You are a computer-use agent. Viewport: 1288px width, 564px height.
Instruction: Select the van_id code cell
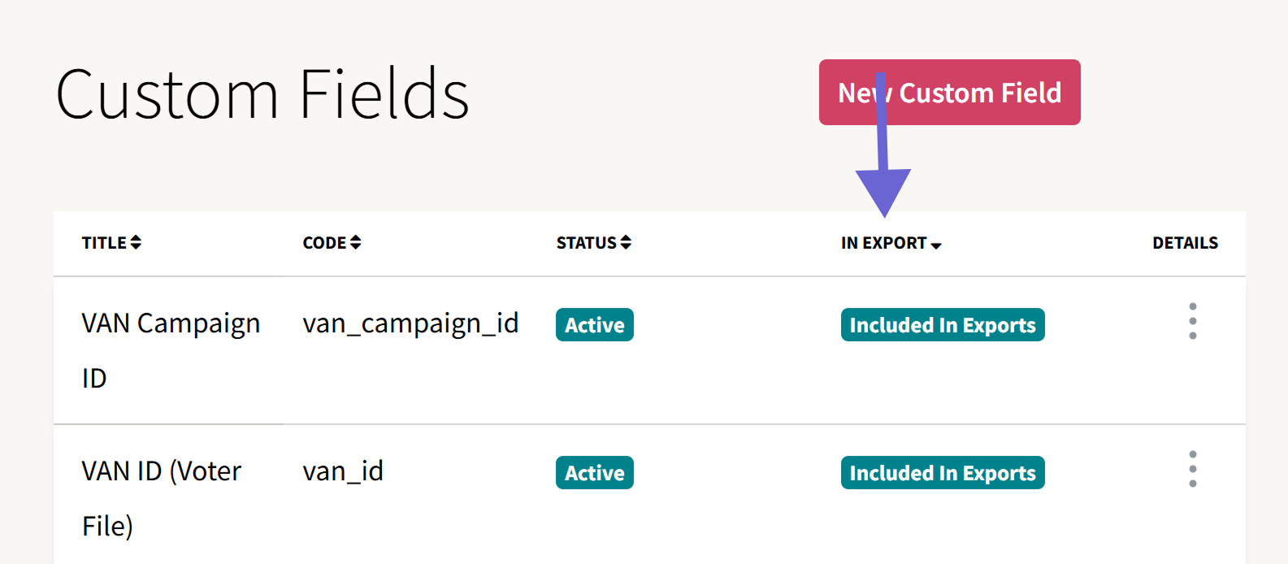[x=343, y=471]
